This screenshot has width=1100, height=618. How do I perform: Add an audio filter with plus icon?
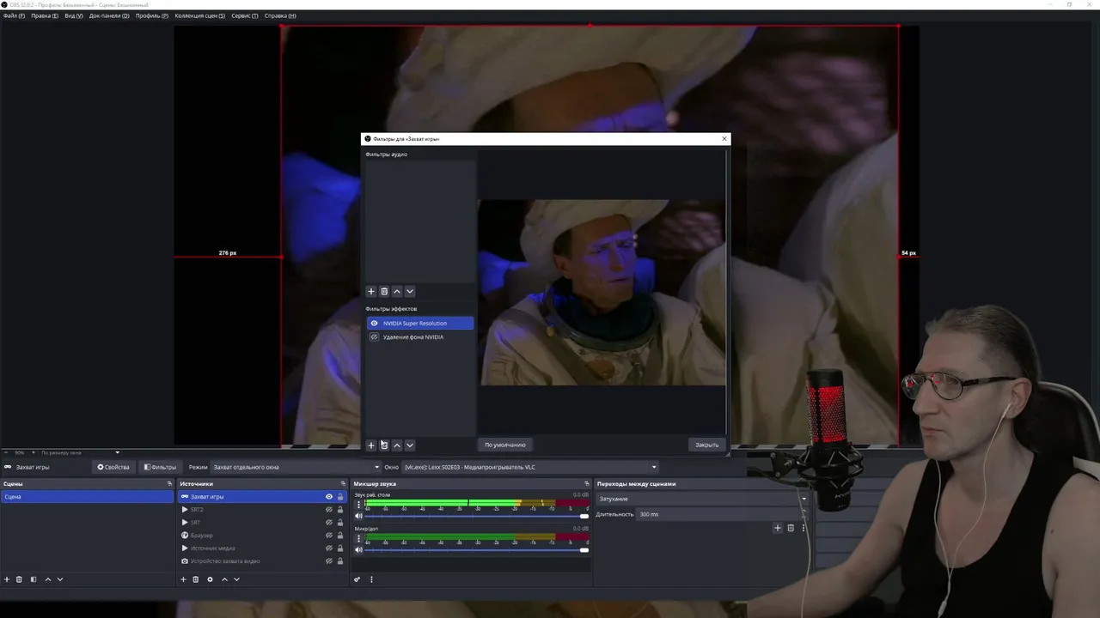pyautogui.click(x=371, y=291)
